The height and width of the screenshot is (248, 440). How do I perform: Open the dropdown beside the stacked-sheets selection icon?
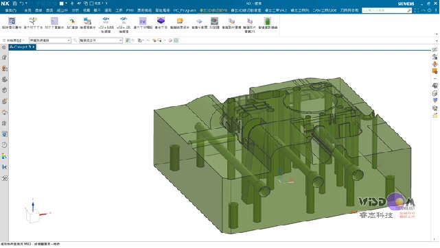click(143, 40)
